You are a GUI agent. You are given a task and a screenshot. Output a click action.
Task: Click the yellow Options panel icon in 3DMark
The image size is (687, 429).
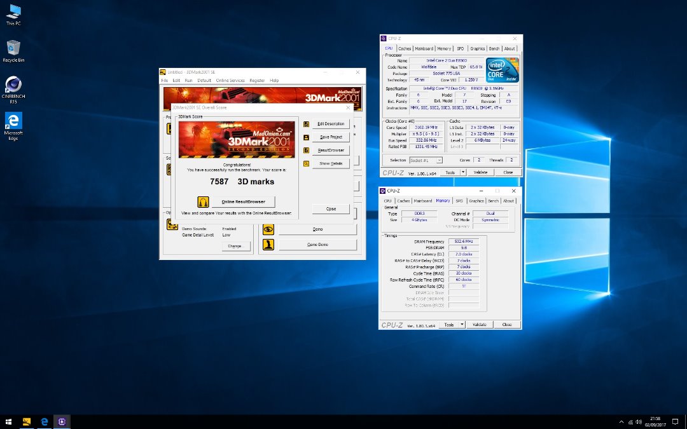(172, 224)
